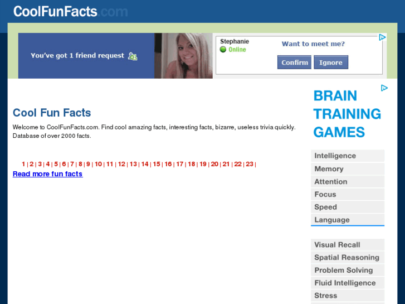This screenshot has height=304, width=405.
Task: Go to facts page 18
Action: [192, 164]
